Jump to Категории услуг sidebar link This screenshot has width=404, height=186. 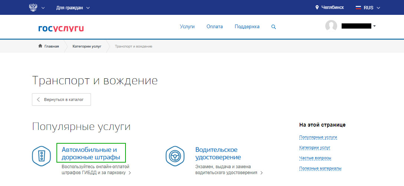[x=315, y=148]
